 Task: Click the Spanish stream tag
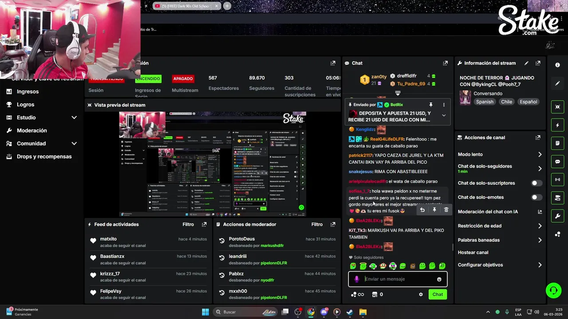(x=485, y=102)
